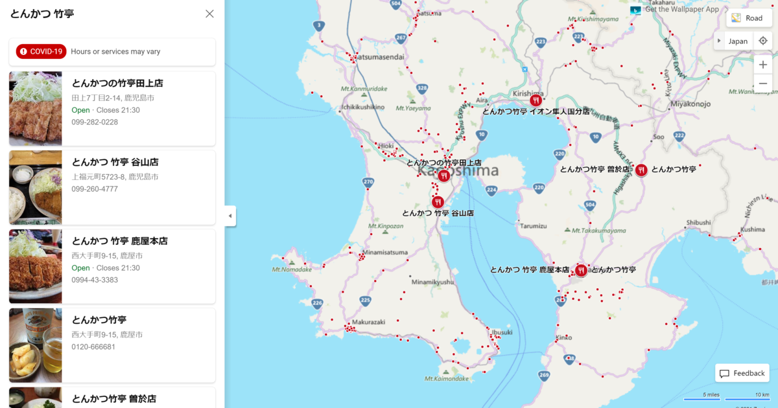Select the とんかつの竹亭田上店 listing title
Image resolution: width=778 pixels, height=408 pixels.
(x=117, y=84)
